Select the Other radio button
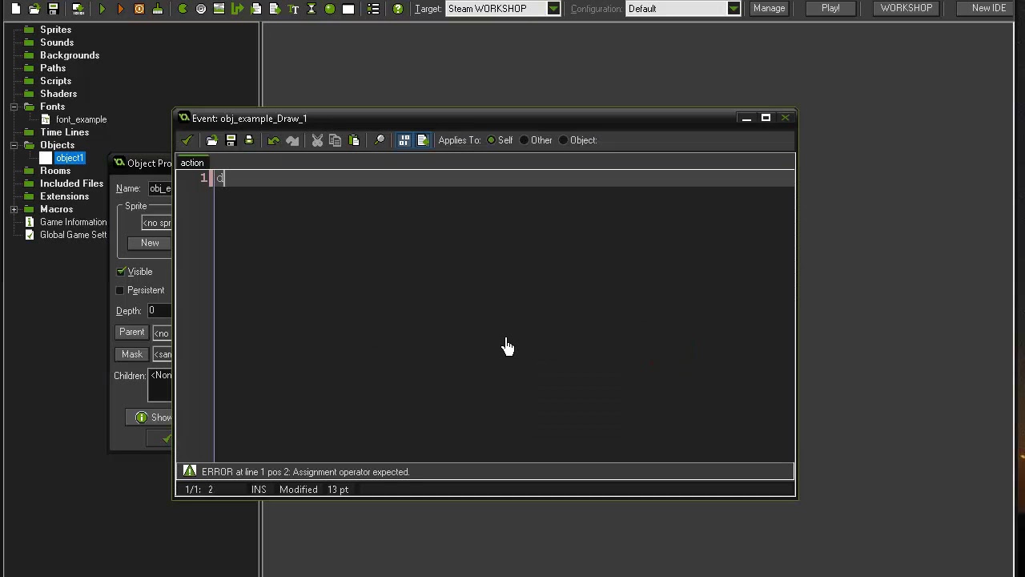Viewport: 1025px width, 577px height. click(x=525, y=140)
